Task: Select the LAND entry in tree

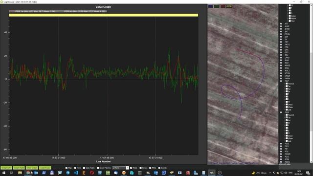Action: point(287,58)
